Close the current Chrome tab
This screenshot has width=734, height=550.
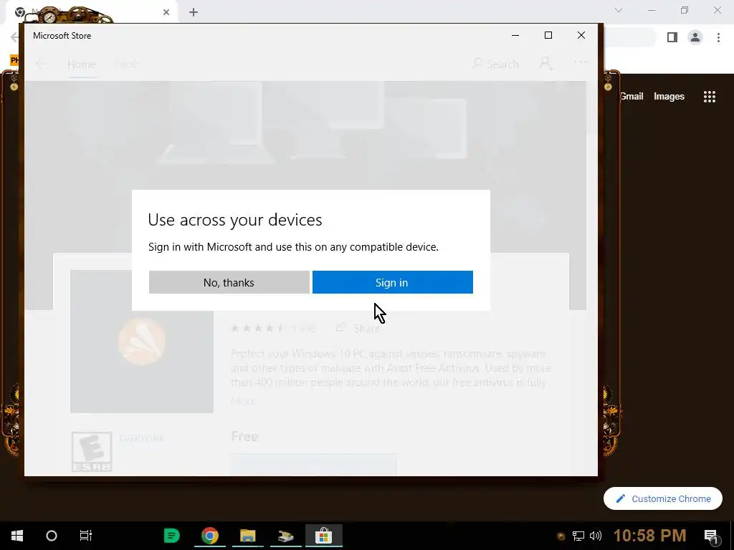click(166, 12)
